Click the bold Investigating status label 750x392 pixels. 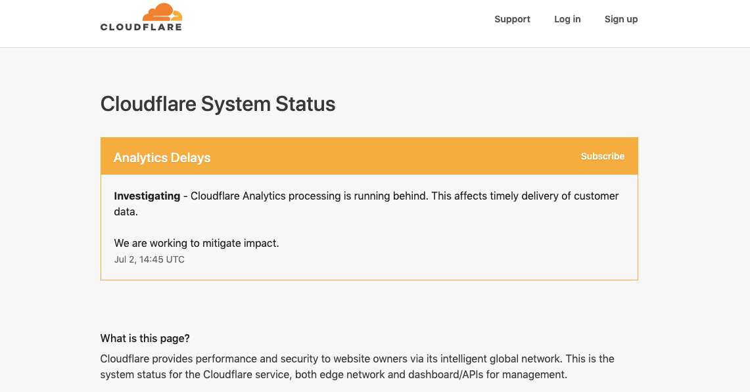[147, 196]
